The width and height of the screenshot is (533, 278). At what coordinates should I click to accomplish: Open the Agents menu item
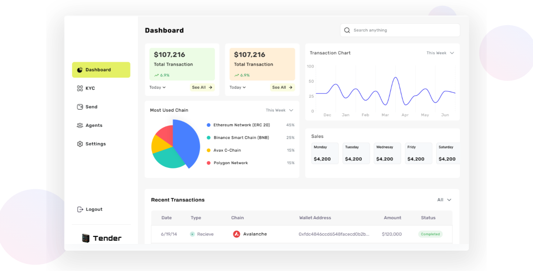click(94, 125)
